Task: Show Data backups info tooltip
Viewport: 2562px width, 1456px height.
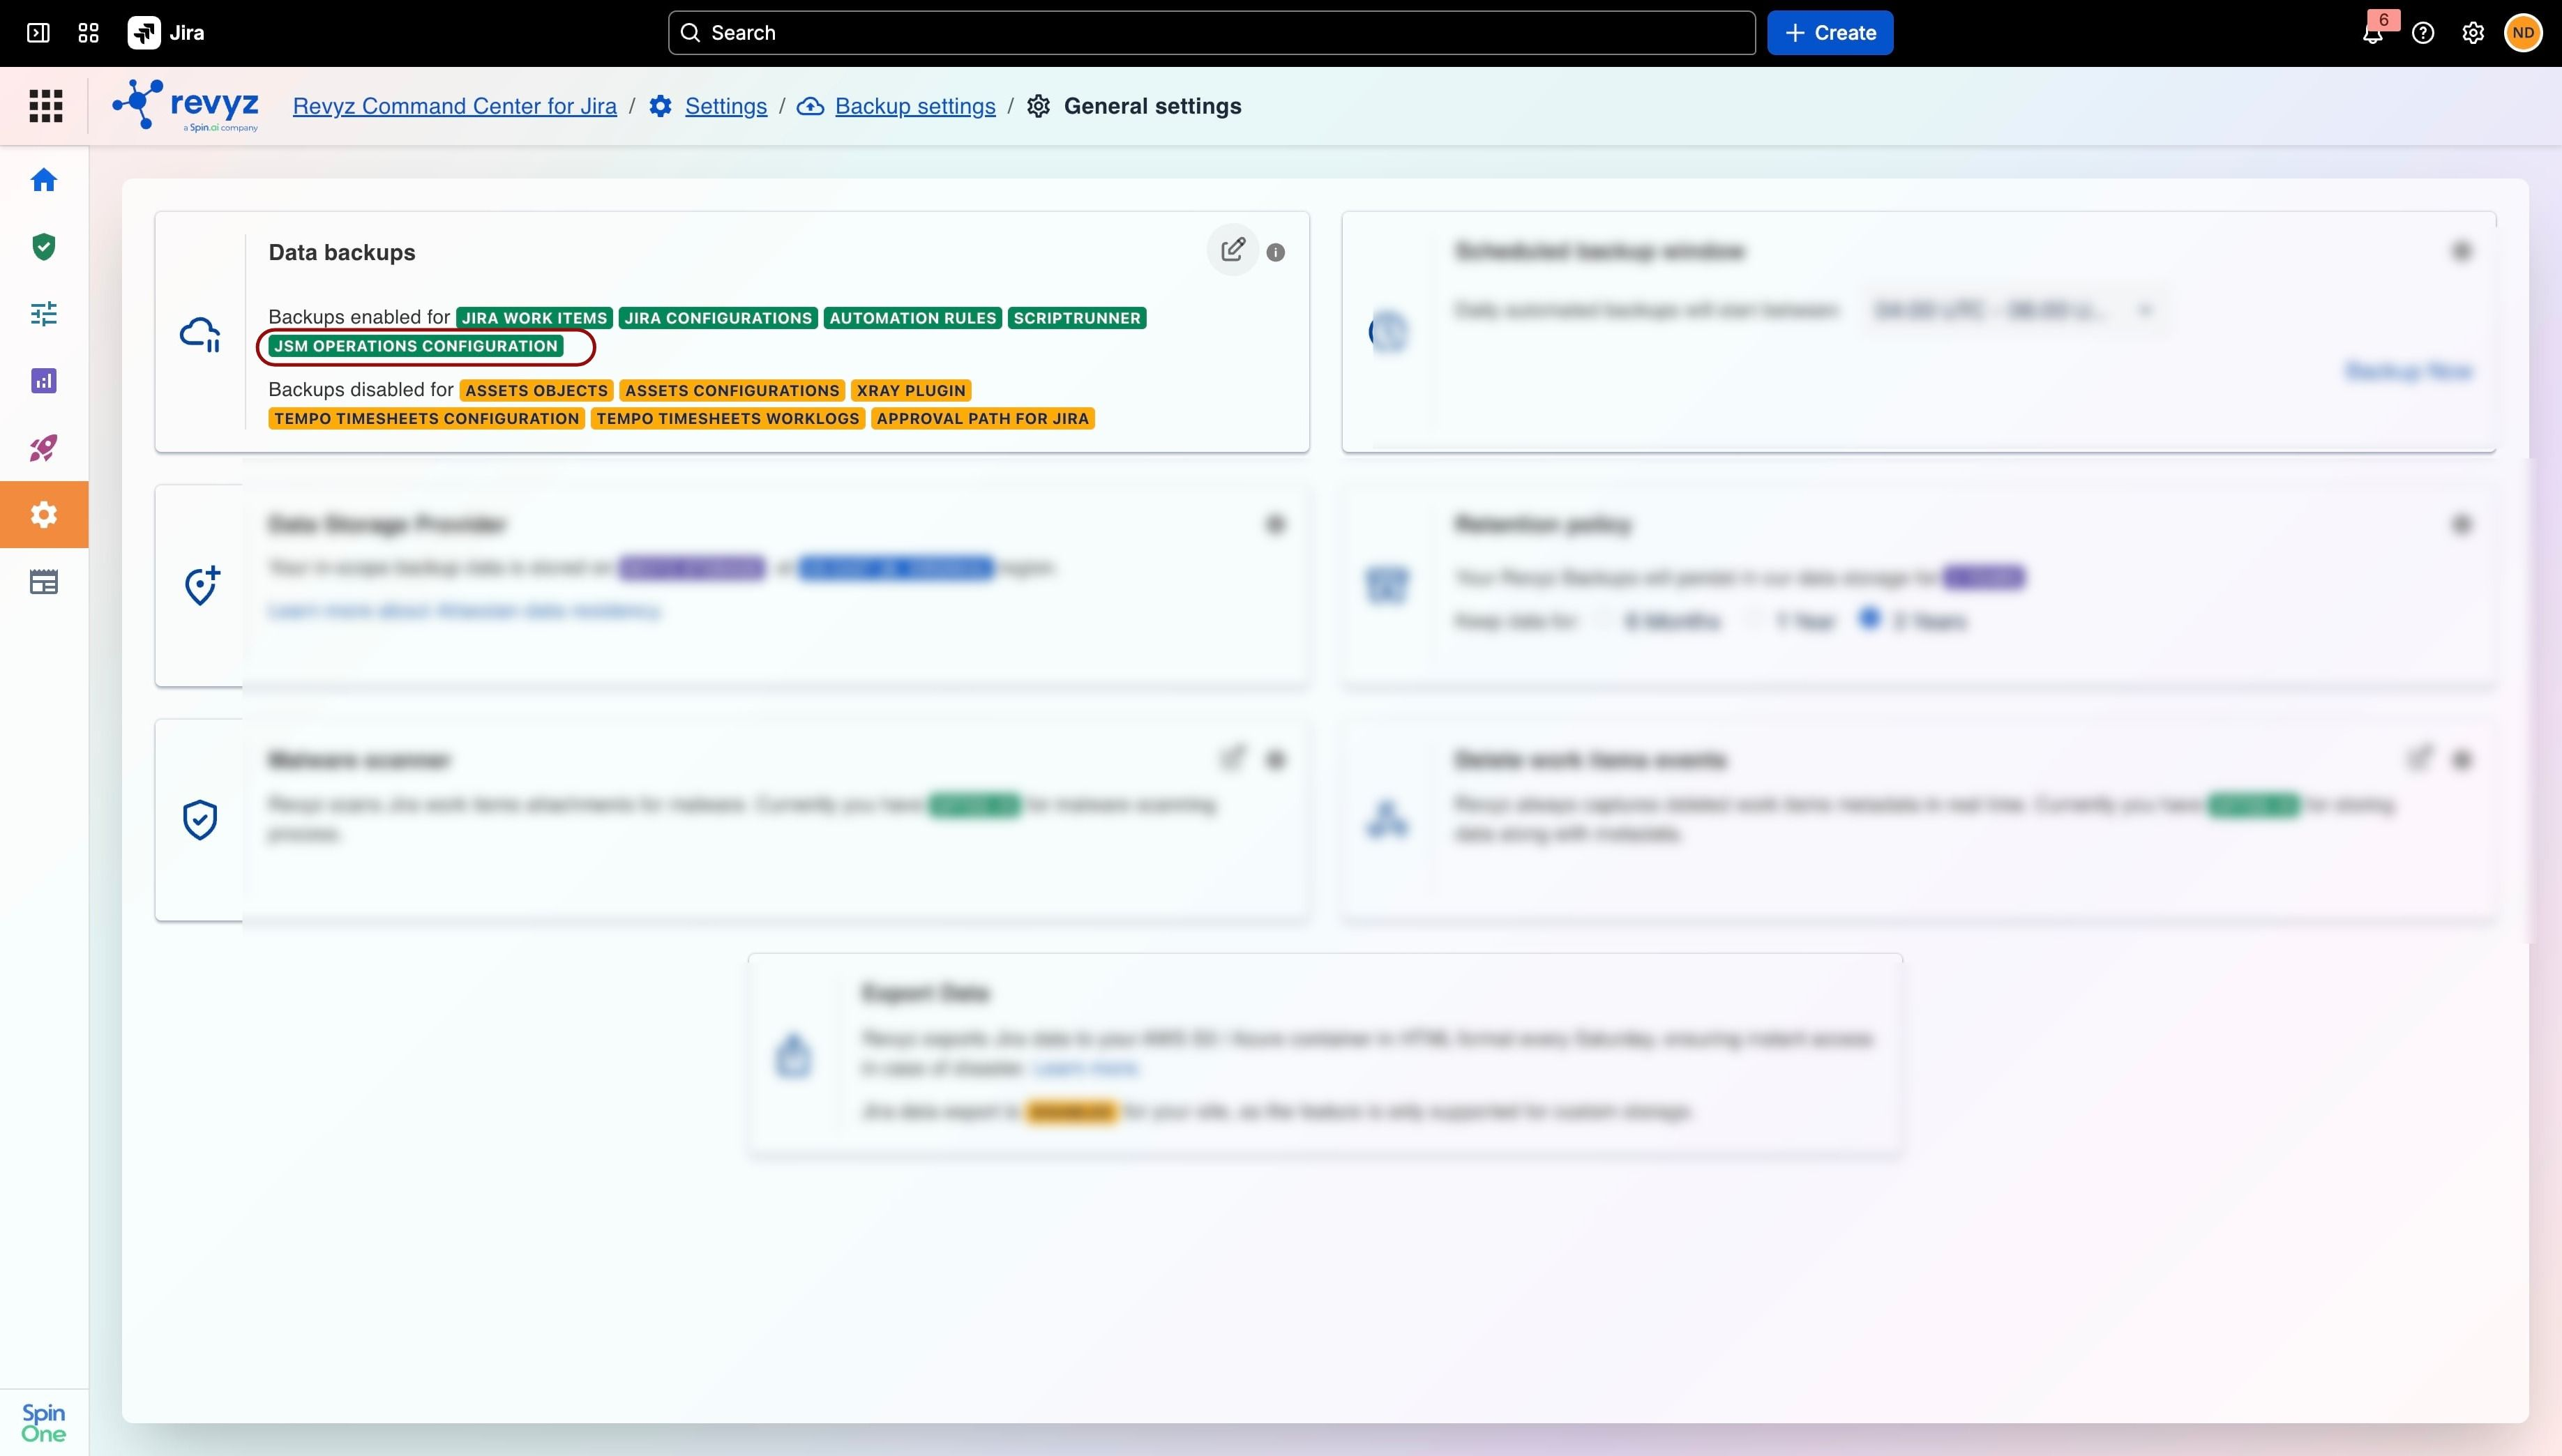Action: (x=1276, y=253)
